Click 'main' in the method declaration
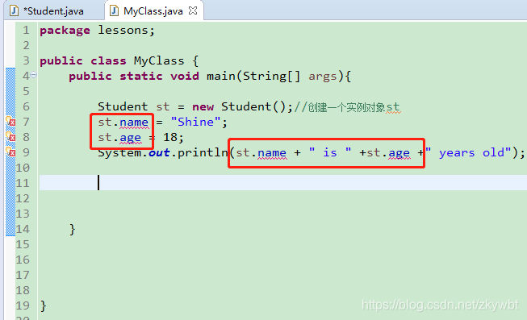 (x=221, y=76)
